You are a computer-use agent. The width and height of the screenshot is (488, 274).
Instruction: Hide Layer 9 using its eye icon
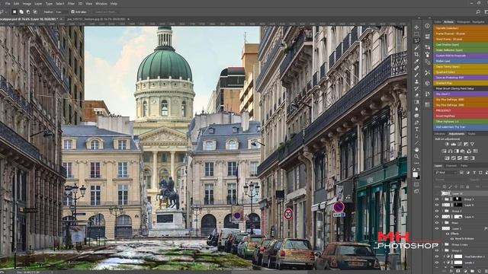coord(437,205)
